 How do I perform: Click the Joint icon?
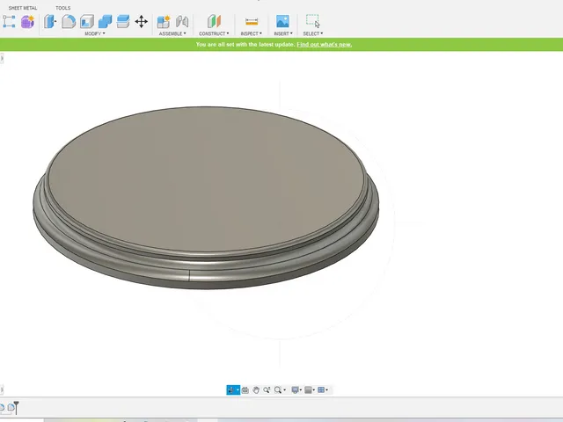182,21
